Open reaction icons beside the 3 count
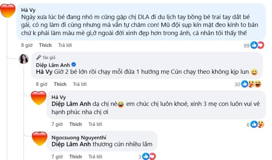This screenshot has width=272, height=160. click(149, 156)
